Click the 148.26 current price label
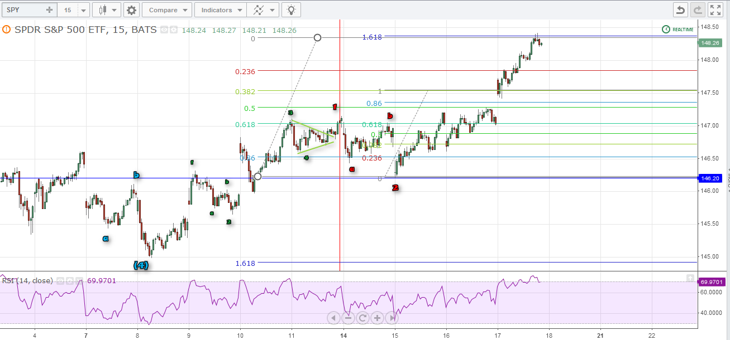The image size is (730, 340). 709,43
